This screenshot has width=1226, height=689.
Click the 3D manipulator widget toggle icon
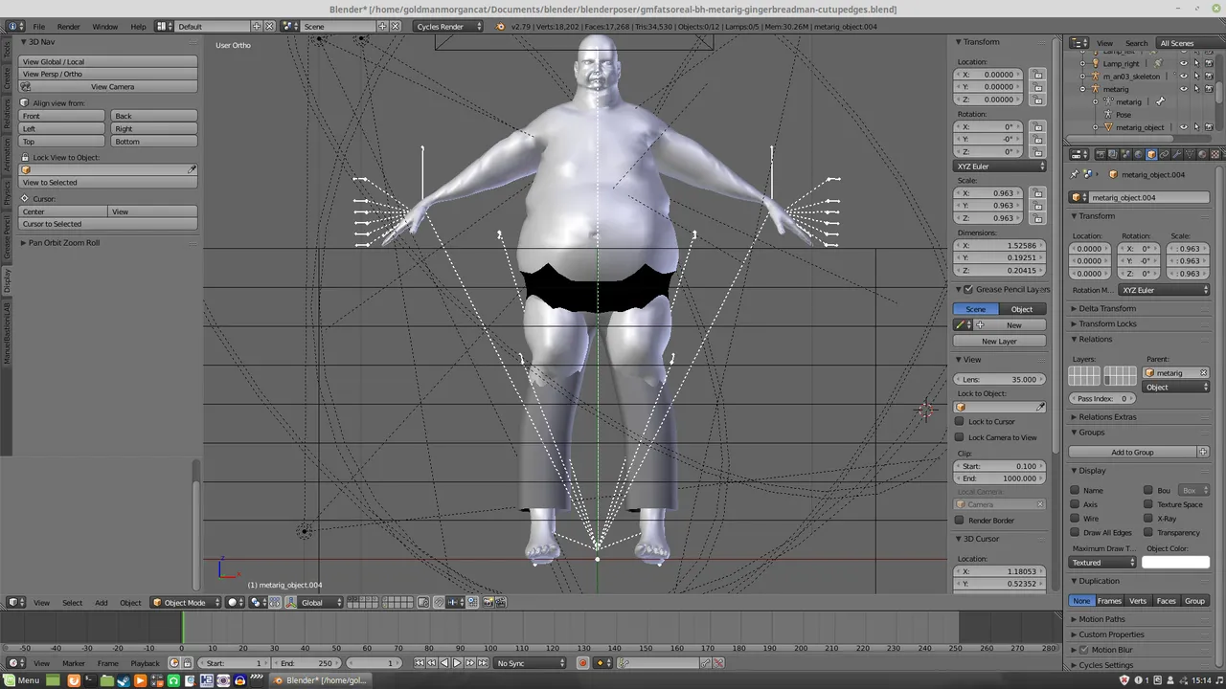pyautogui.click(x=291, y=602)
